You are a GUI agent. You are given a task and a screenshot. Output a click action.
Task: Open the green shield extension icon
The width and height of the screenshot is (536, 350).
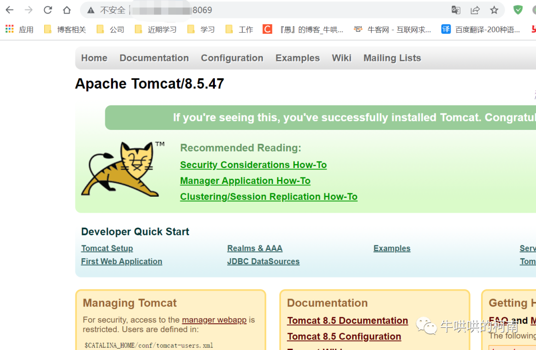point(518,10)
